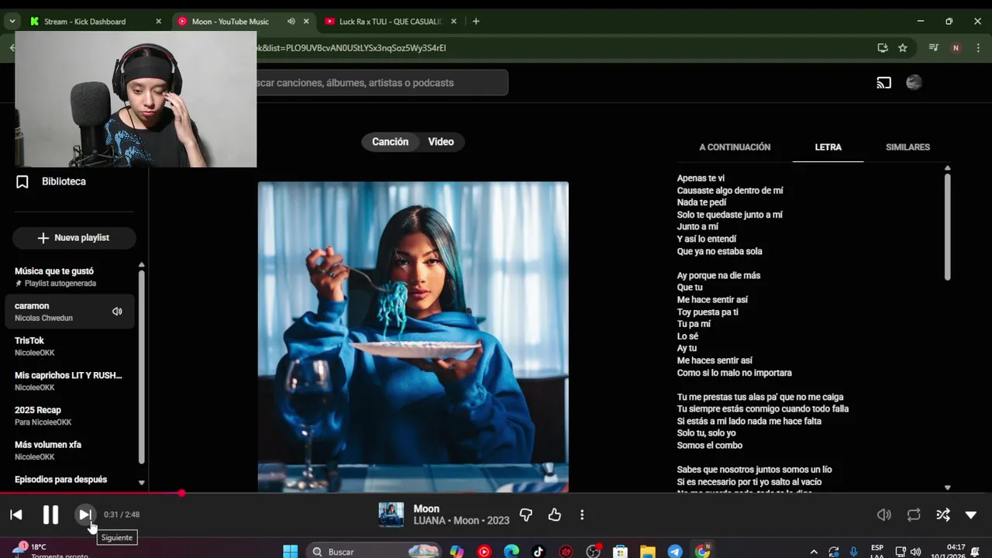
Task: Open YouTube Music app in taskbar
Action: click(484, 552)
